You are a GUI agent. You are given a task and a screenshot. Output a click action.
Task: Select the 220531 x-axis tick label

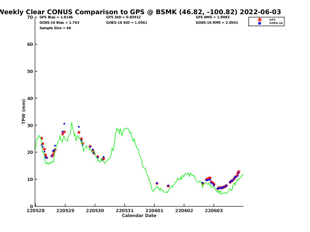click(125, 211)
